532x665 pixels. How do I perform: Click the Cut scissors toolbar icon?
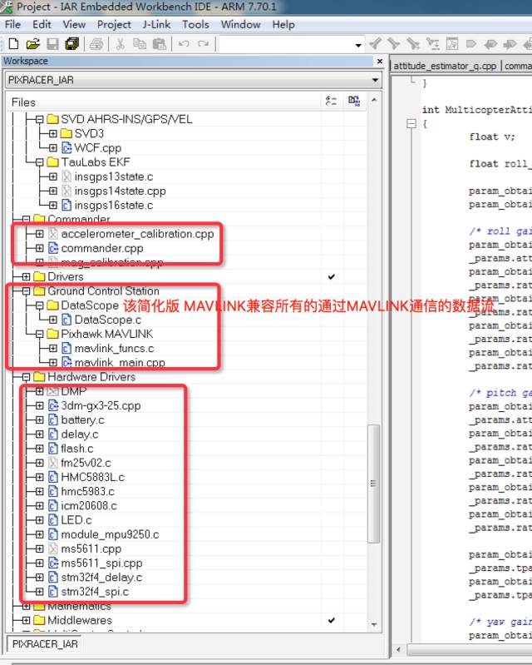(121, 44)
